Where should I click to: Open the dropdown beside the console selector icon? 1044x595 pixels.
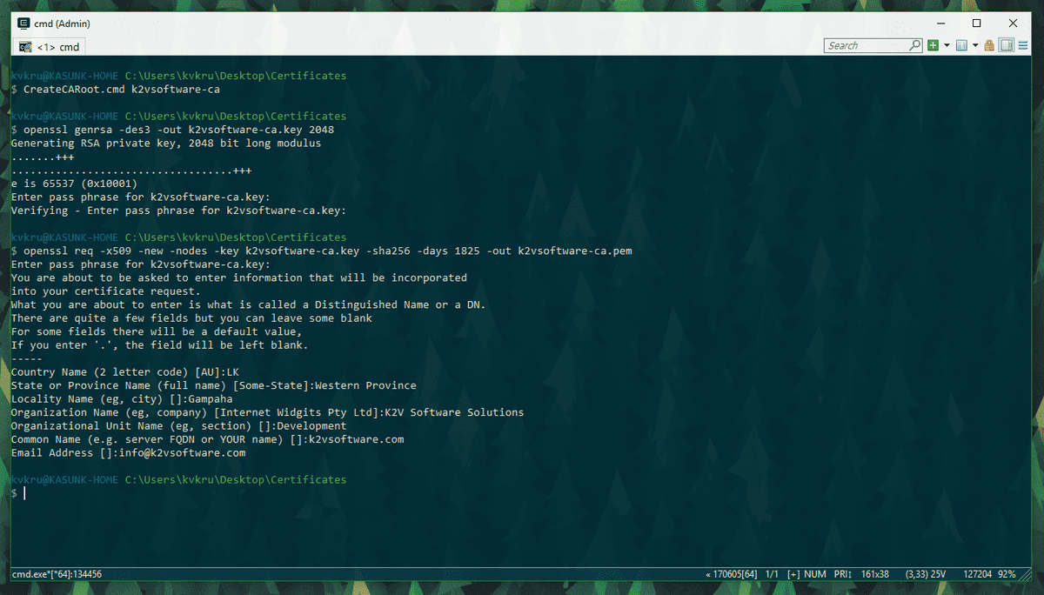click(975, 44)
